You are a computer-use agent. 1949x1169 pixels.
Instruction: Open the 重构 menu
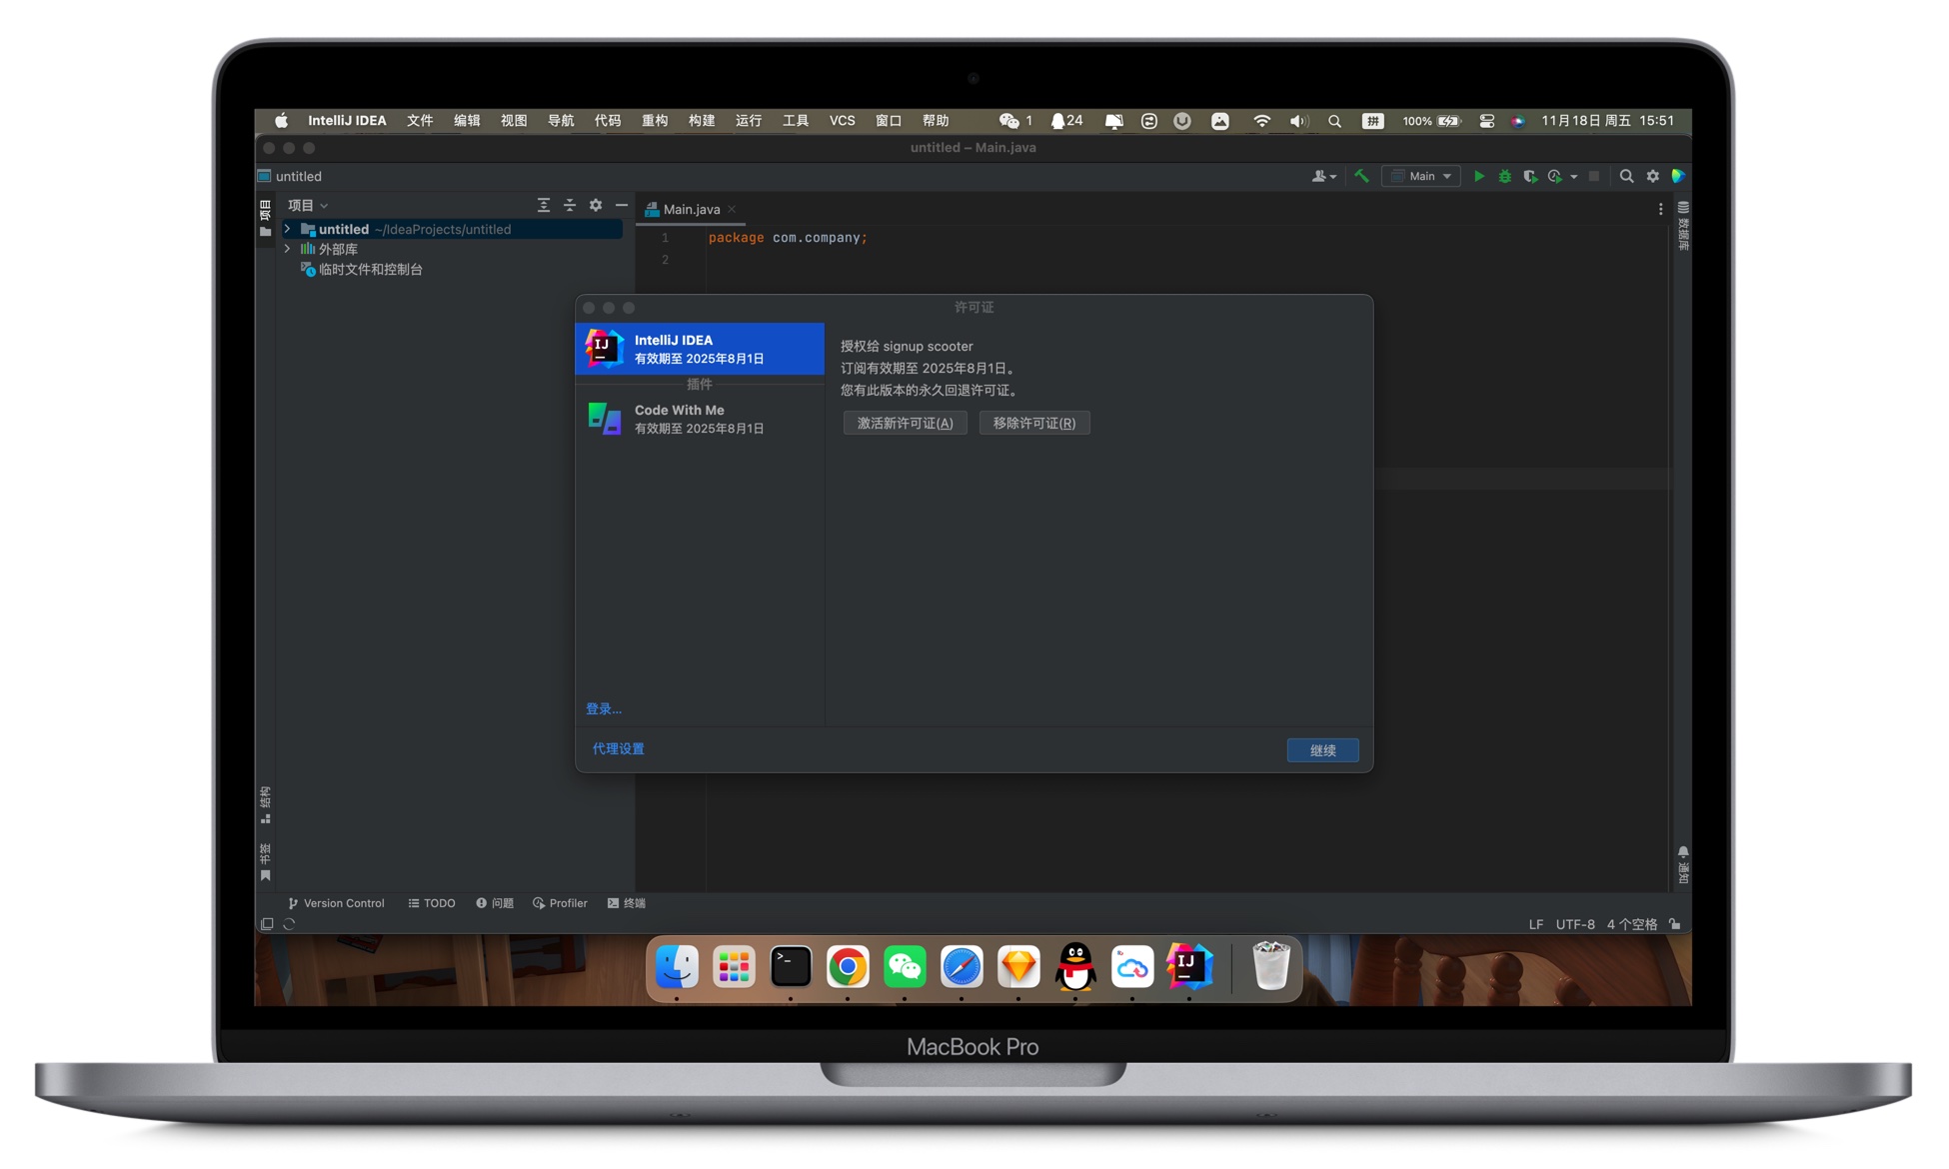655,120
